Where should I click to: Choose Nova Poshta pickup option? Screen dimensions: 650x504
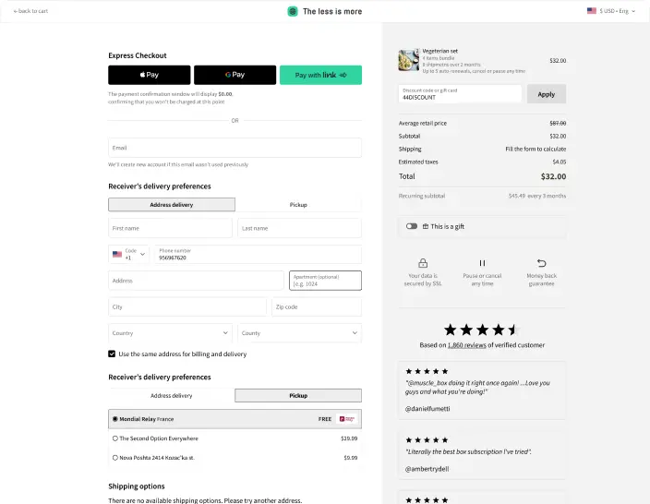click(x=115, y=457)
